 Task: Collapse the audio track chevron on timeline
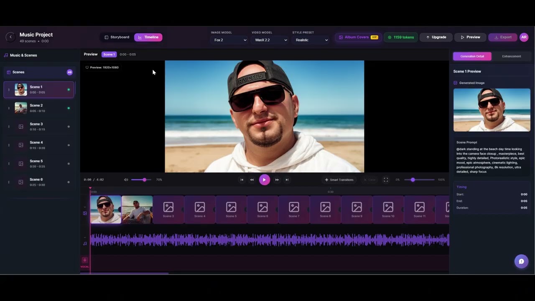click(x=85, y=237)
